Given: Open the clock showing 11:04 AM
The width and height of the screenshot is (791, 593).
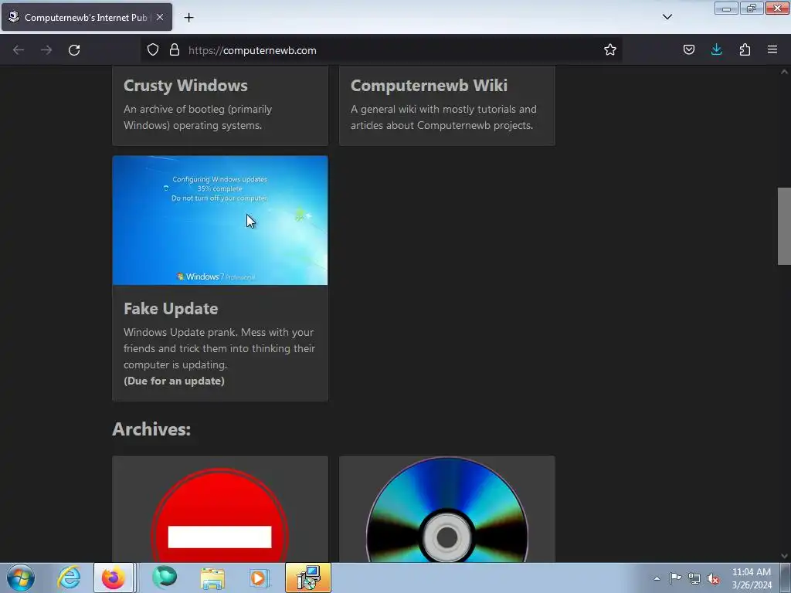Looking at the screenshot, I should pos(751,578).
